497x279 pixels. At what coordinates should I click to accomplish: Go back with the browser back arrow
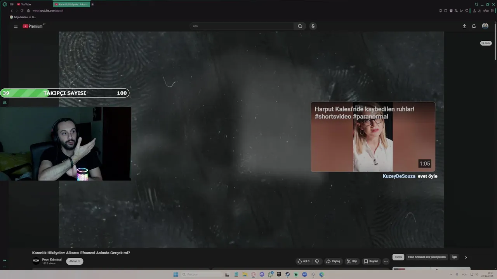pos(11,10)
